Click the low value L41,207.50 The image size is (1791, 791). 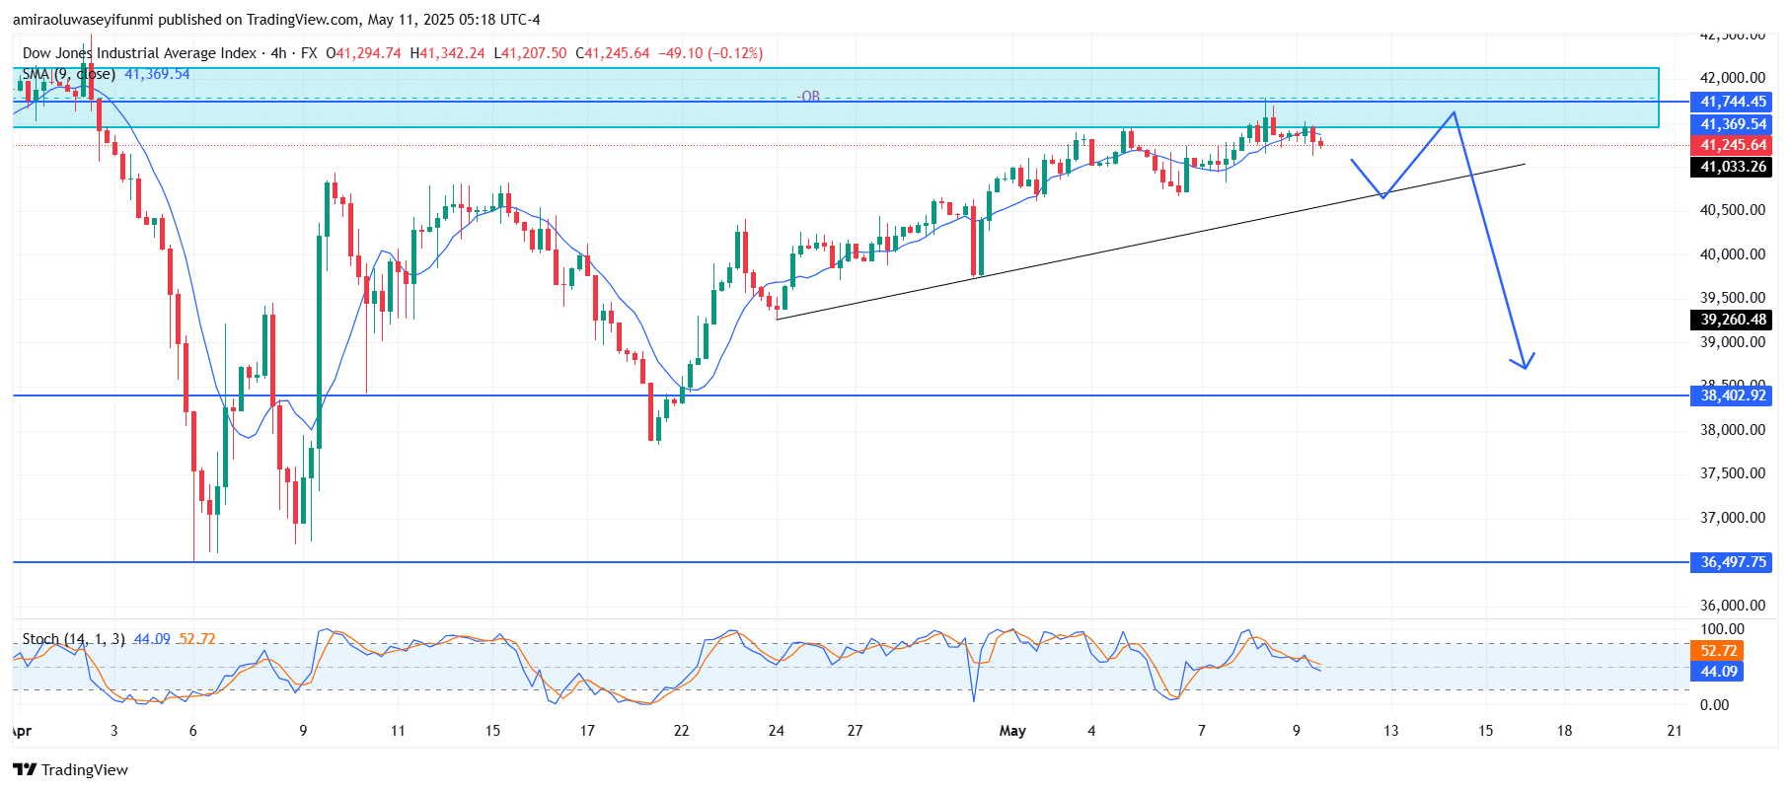[530, 53]
